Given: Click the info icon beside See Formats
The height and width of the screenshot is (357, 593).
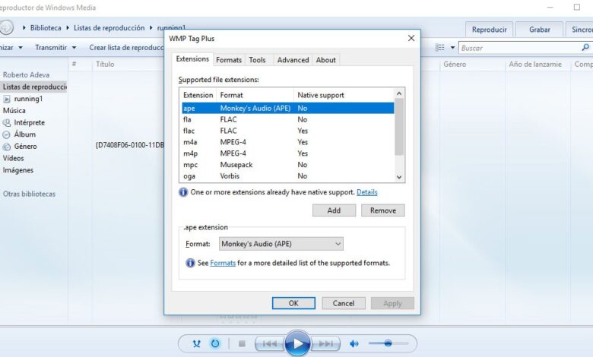Looking at the screenshot, I should (190, 263).
